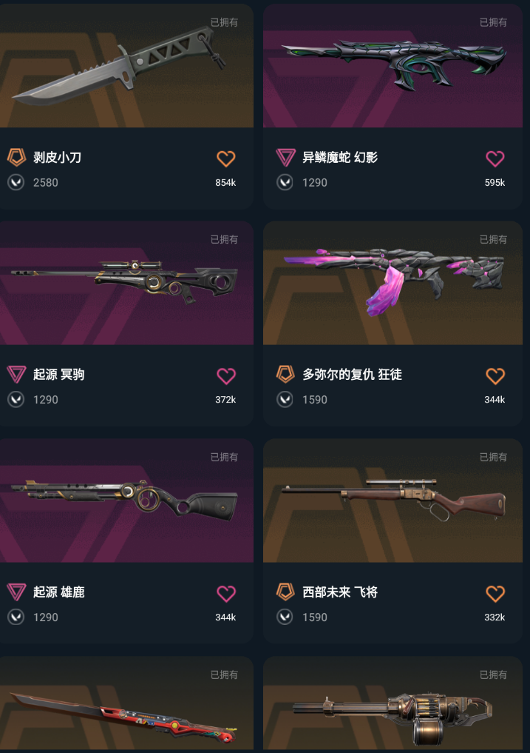530x753 pixels.
Task: Click the heart on 西部未来 飞将 card
Action: (x=495, y=594)
